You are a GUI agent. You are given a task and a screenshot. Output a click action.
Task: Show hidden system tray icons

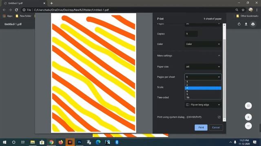pos(230,142)
